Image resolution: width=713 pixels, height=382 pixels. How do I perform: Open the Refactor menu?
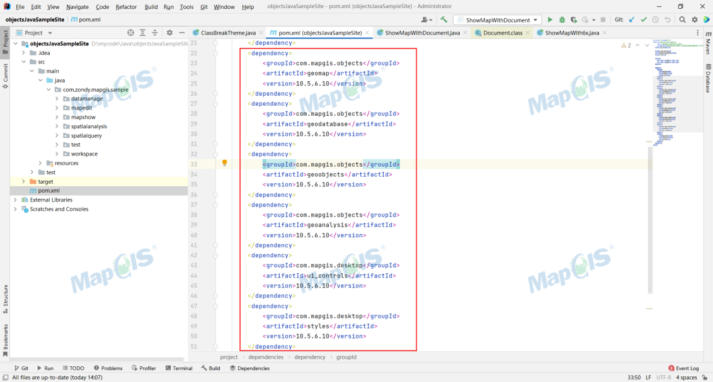coord(126,7)
